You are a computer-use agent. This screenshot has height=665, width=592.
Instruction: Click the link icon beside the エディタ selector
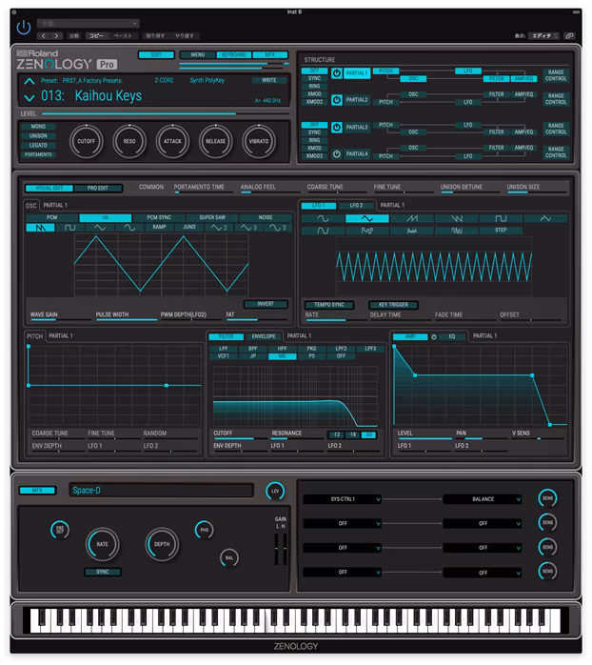point(569,36)
